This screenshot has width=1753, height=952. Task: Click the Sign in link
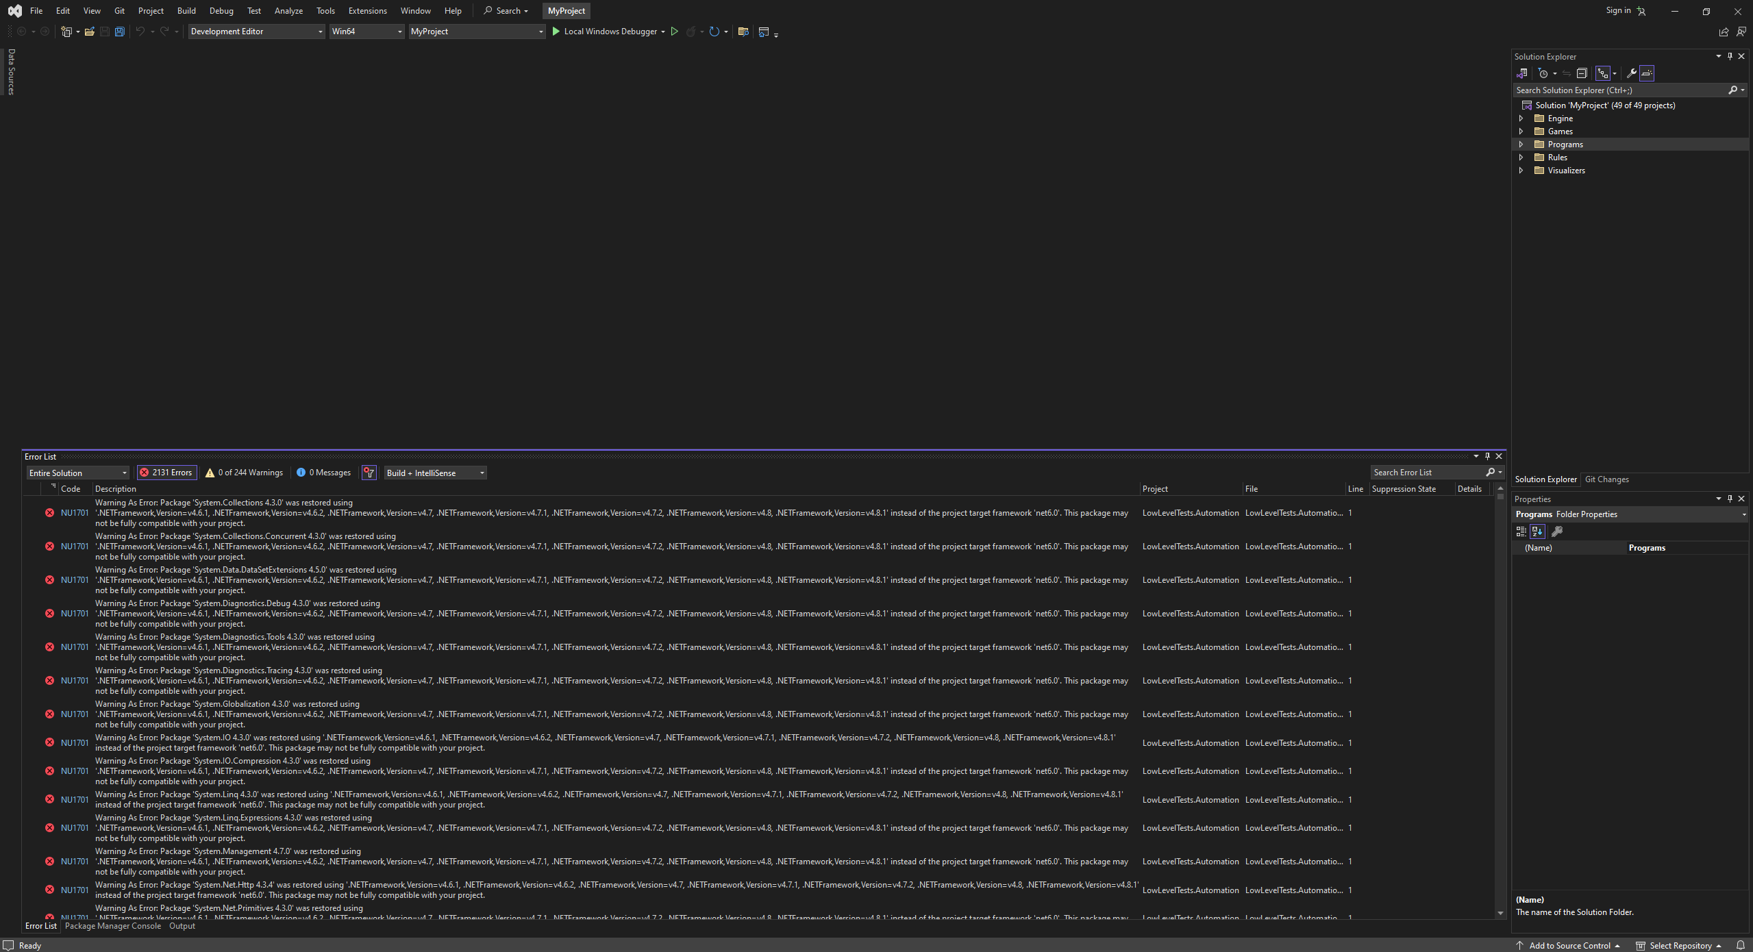click(x=1618, y=10)
